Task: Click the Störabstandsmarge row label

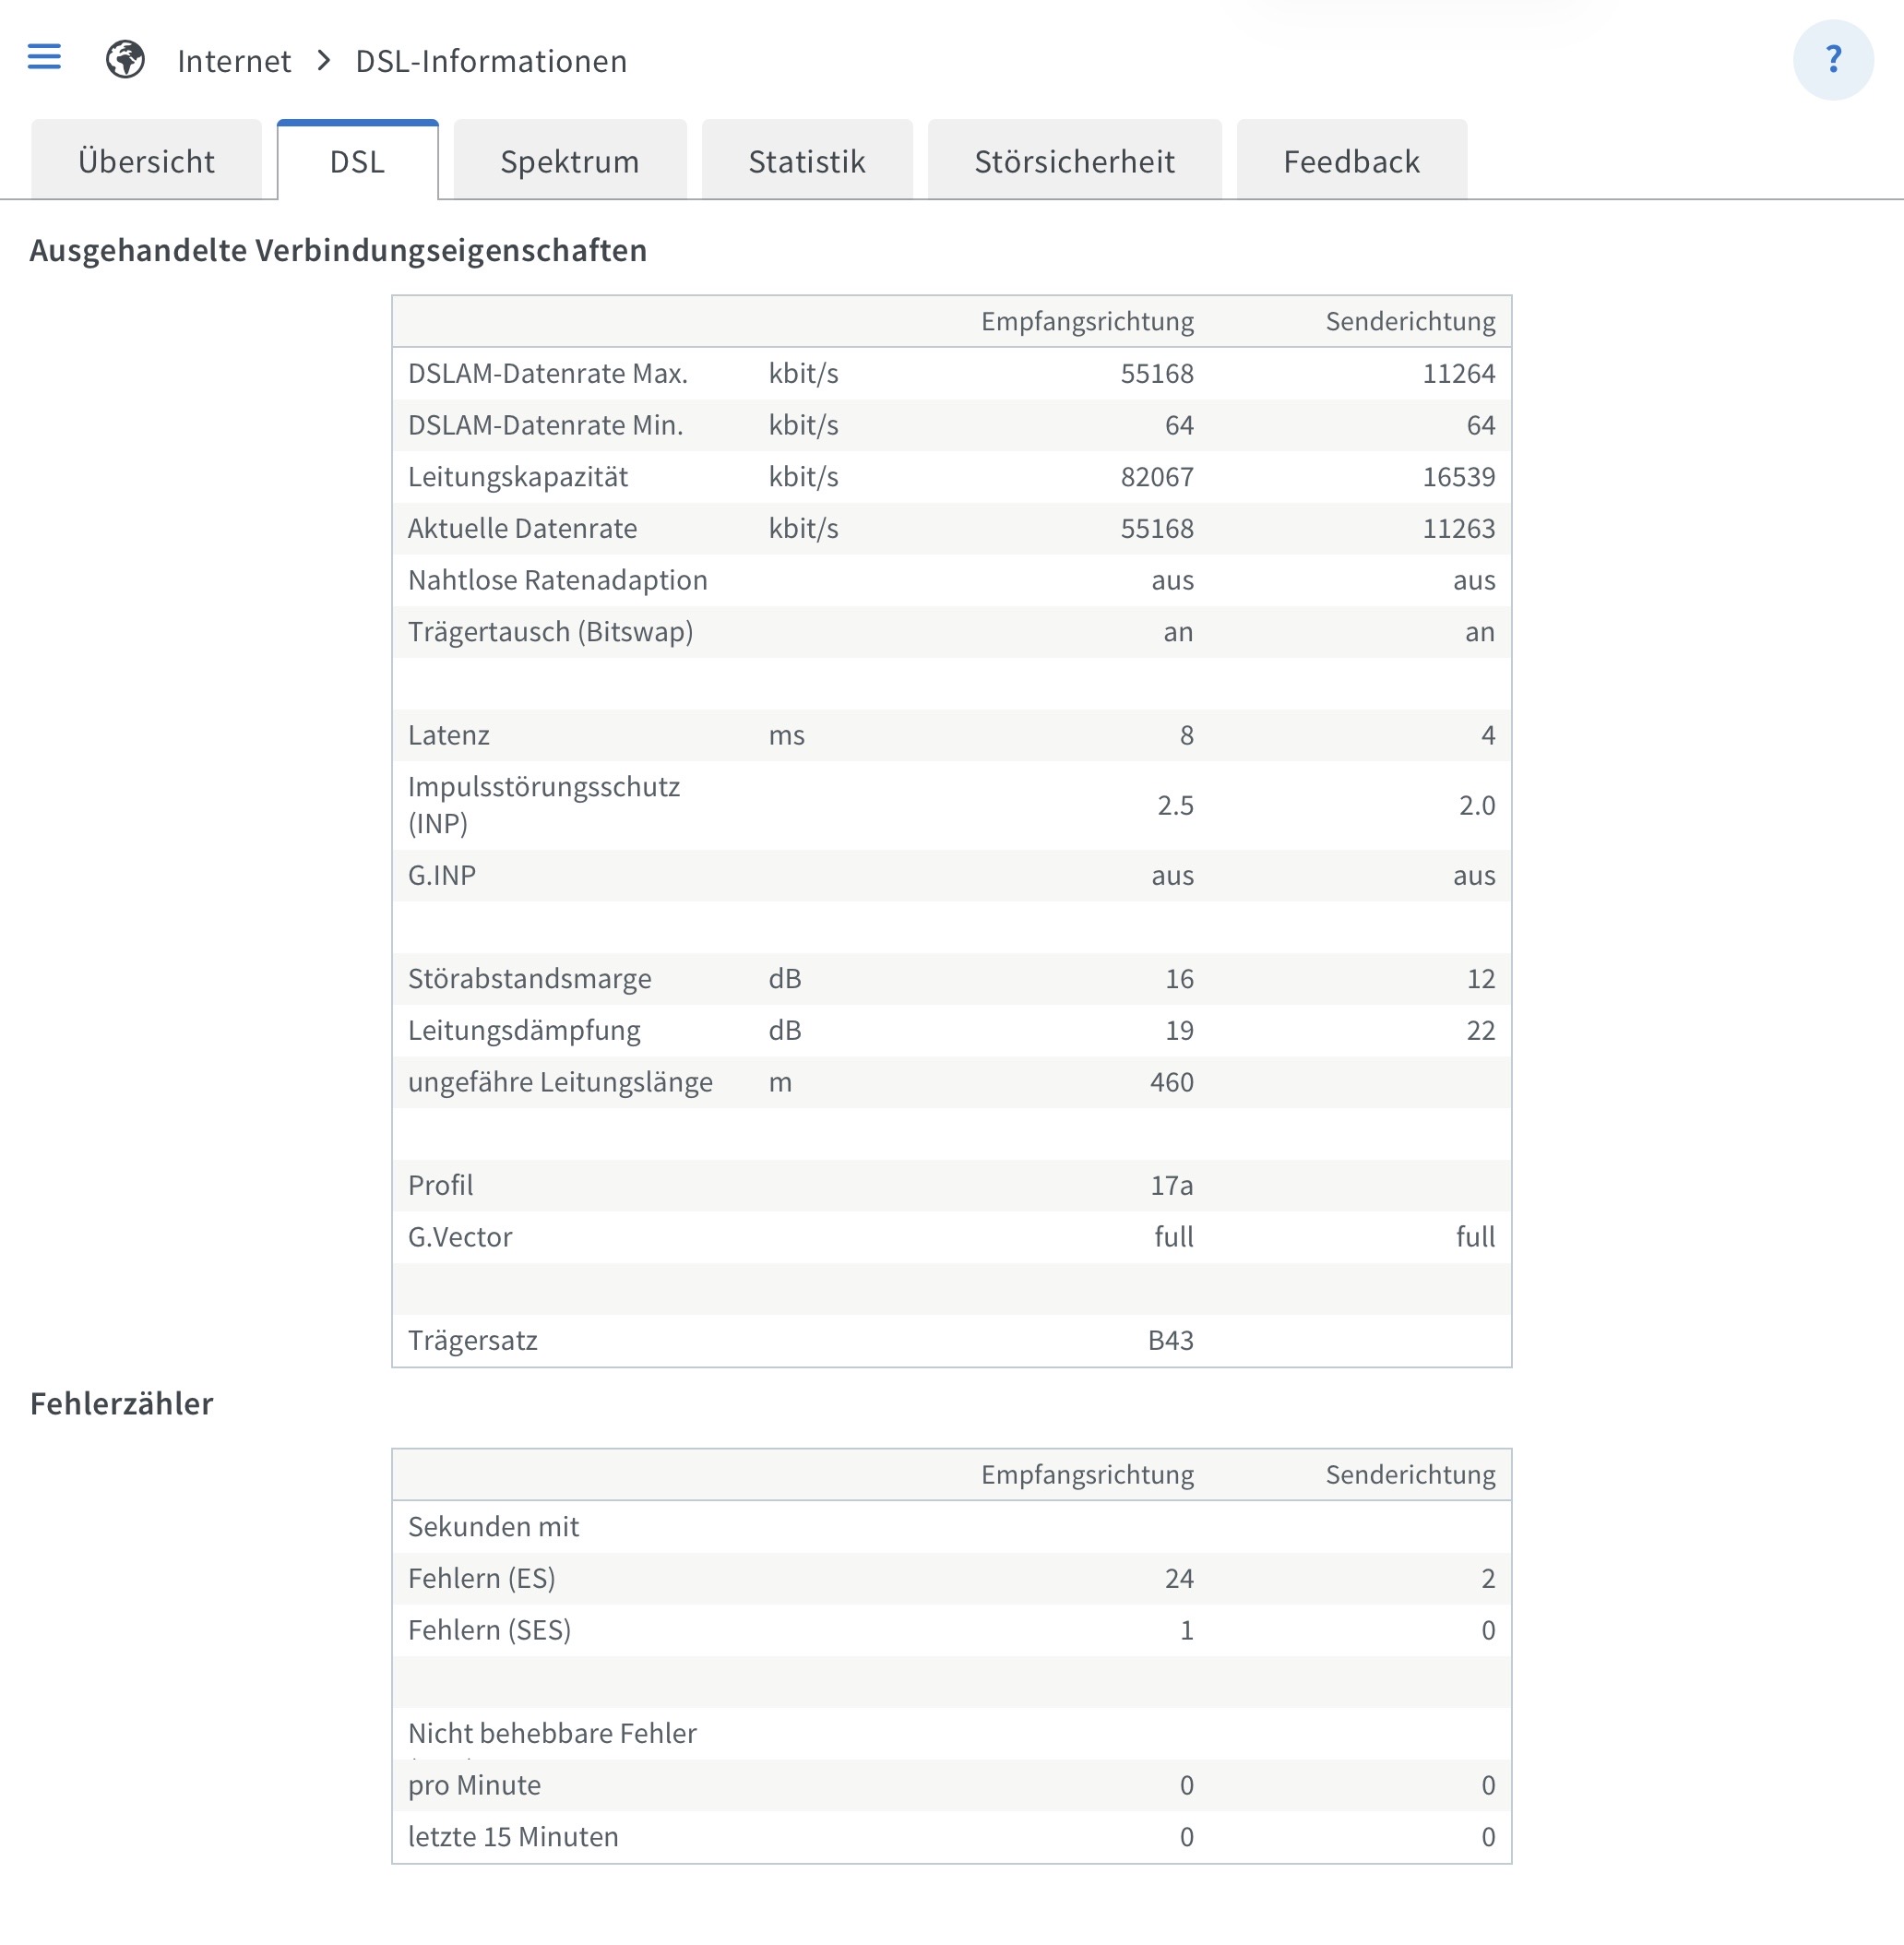Action: point(529,978)
